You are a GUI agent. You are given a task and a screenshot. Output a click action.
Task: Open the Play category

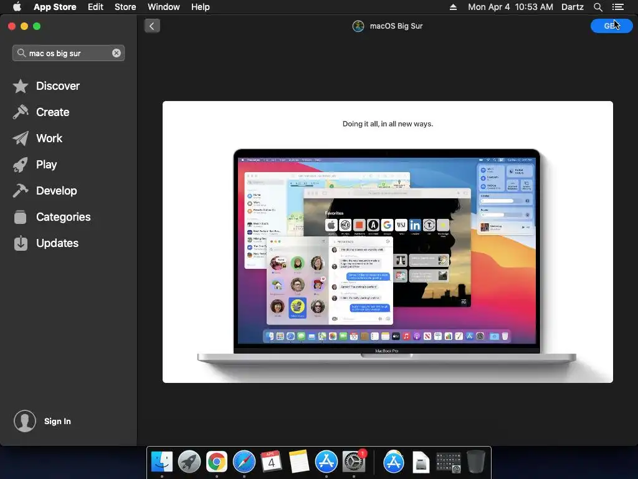pos(35,165)
